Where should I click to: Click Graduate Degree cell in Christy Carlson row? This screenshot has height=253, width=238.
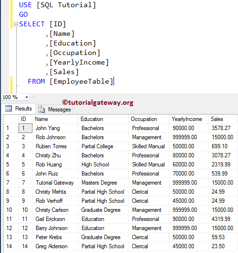coord(103,210)
